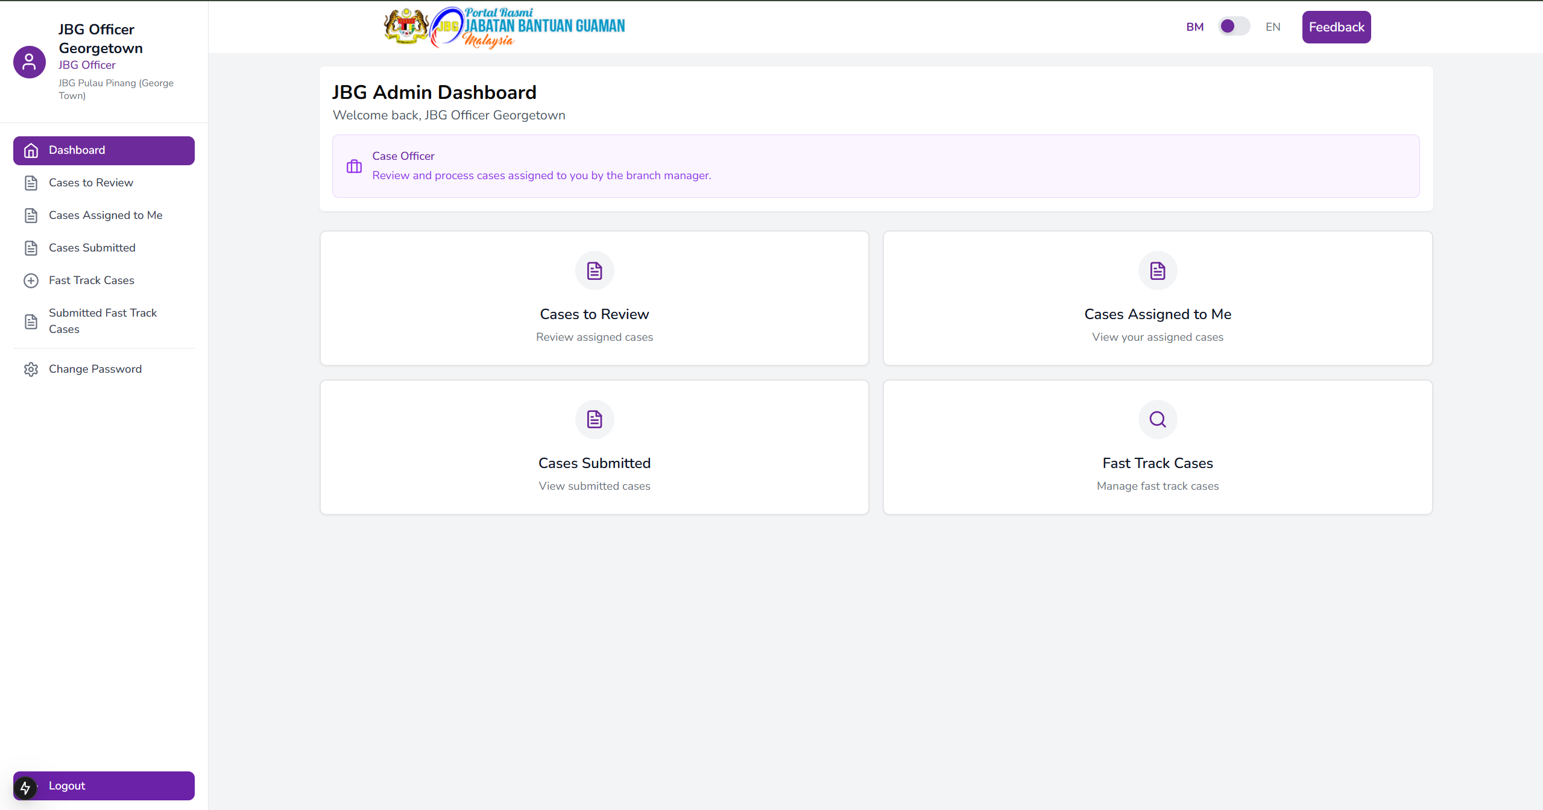Click the document icon in the Cases Submitted card
Screen dimensions: 1543x810
594,419
